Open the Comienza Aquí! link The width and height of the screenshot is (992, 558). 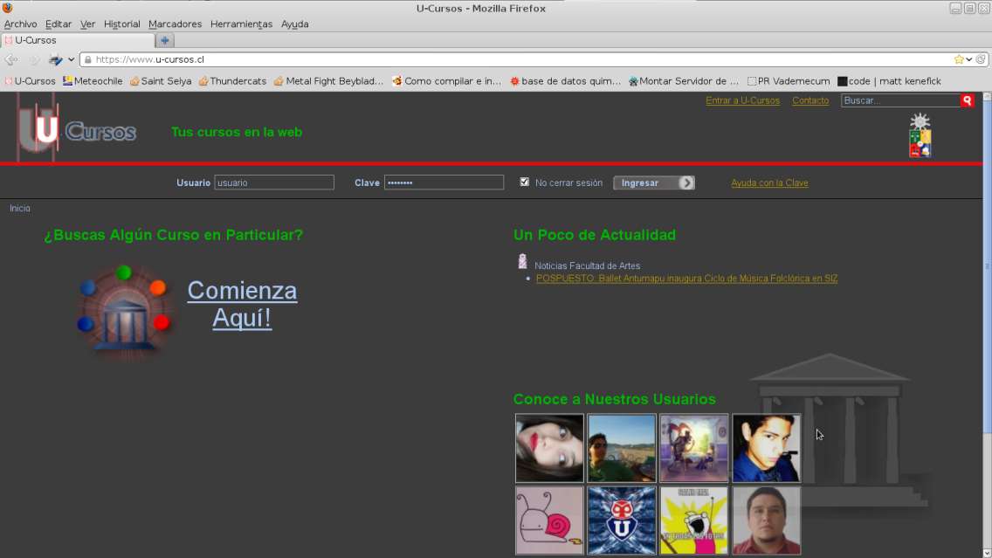242,304
